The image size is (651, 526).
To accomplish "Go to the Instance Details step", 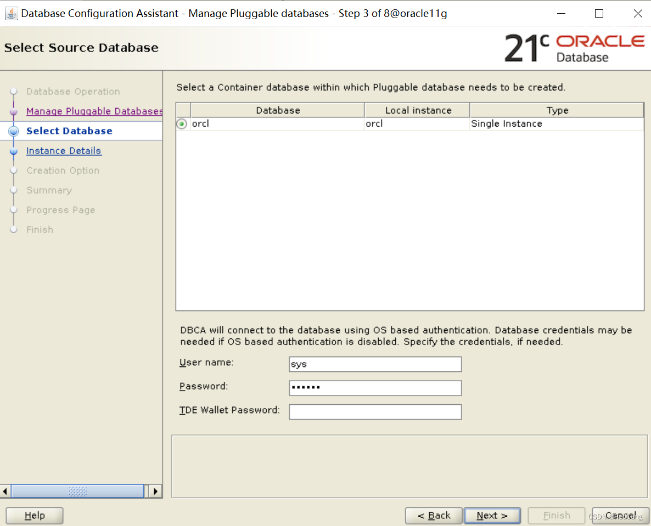I will (64, 151).
